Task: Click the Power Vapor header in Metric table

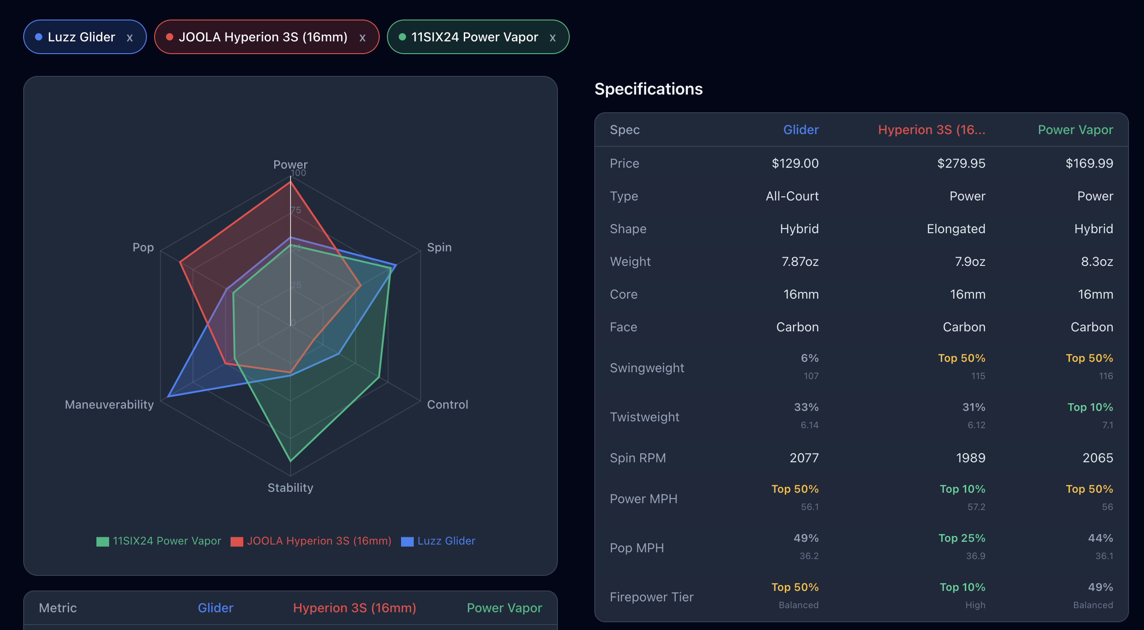Action: tap(504, 608)
